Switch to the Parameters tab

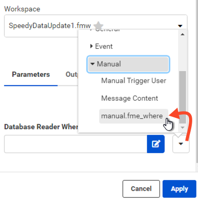point(31,75)
